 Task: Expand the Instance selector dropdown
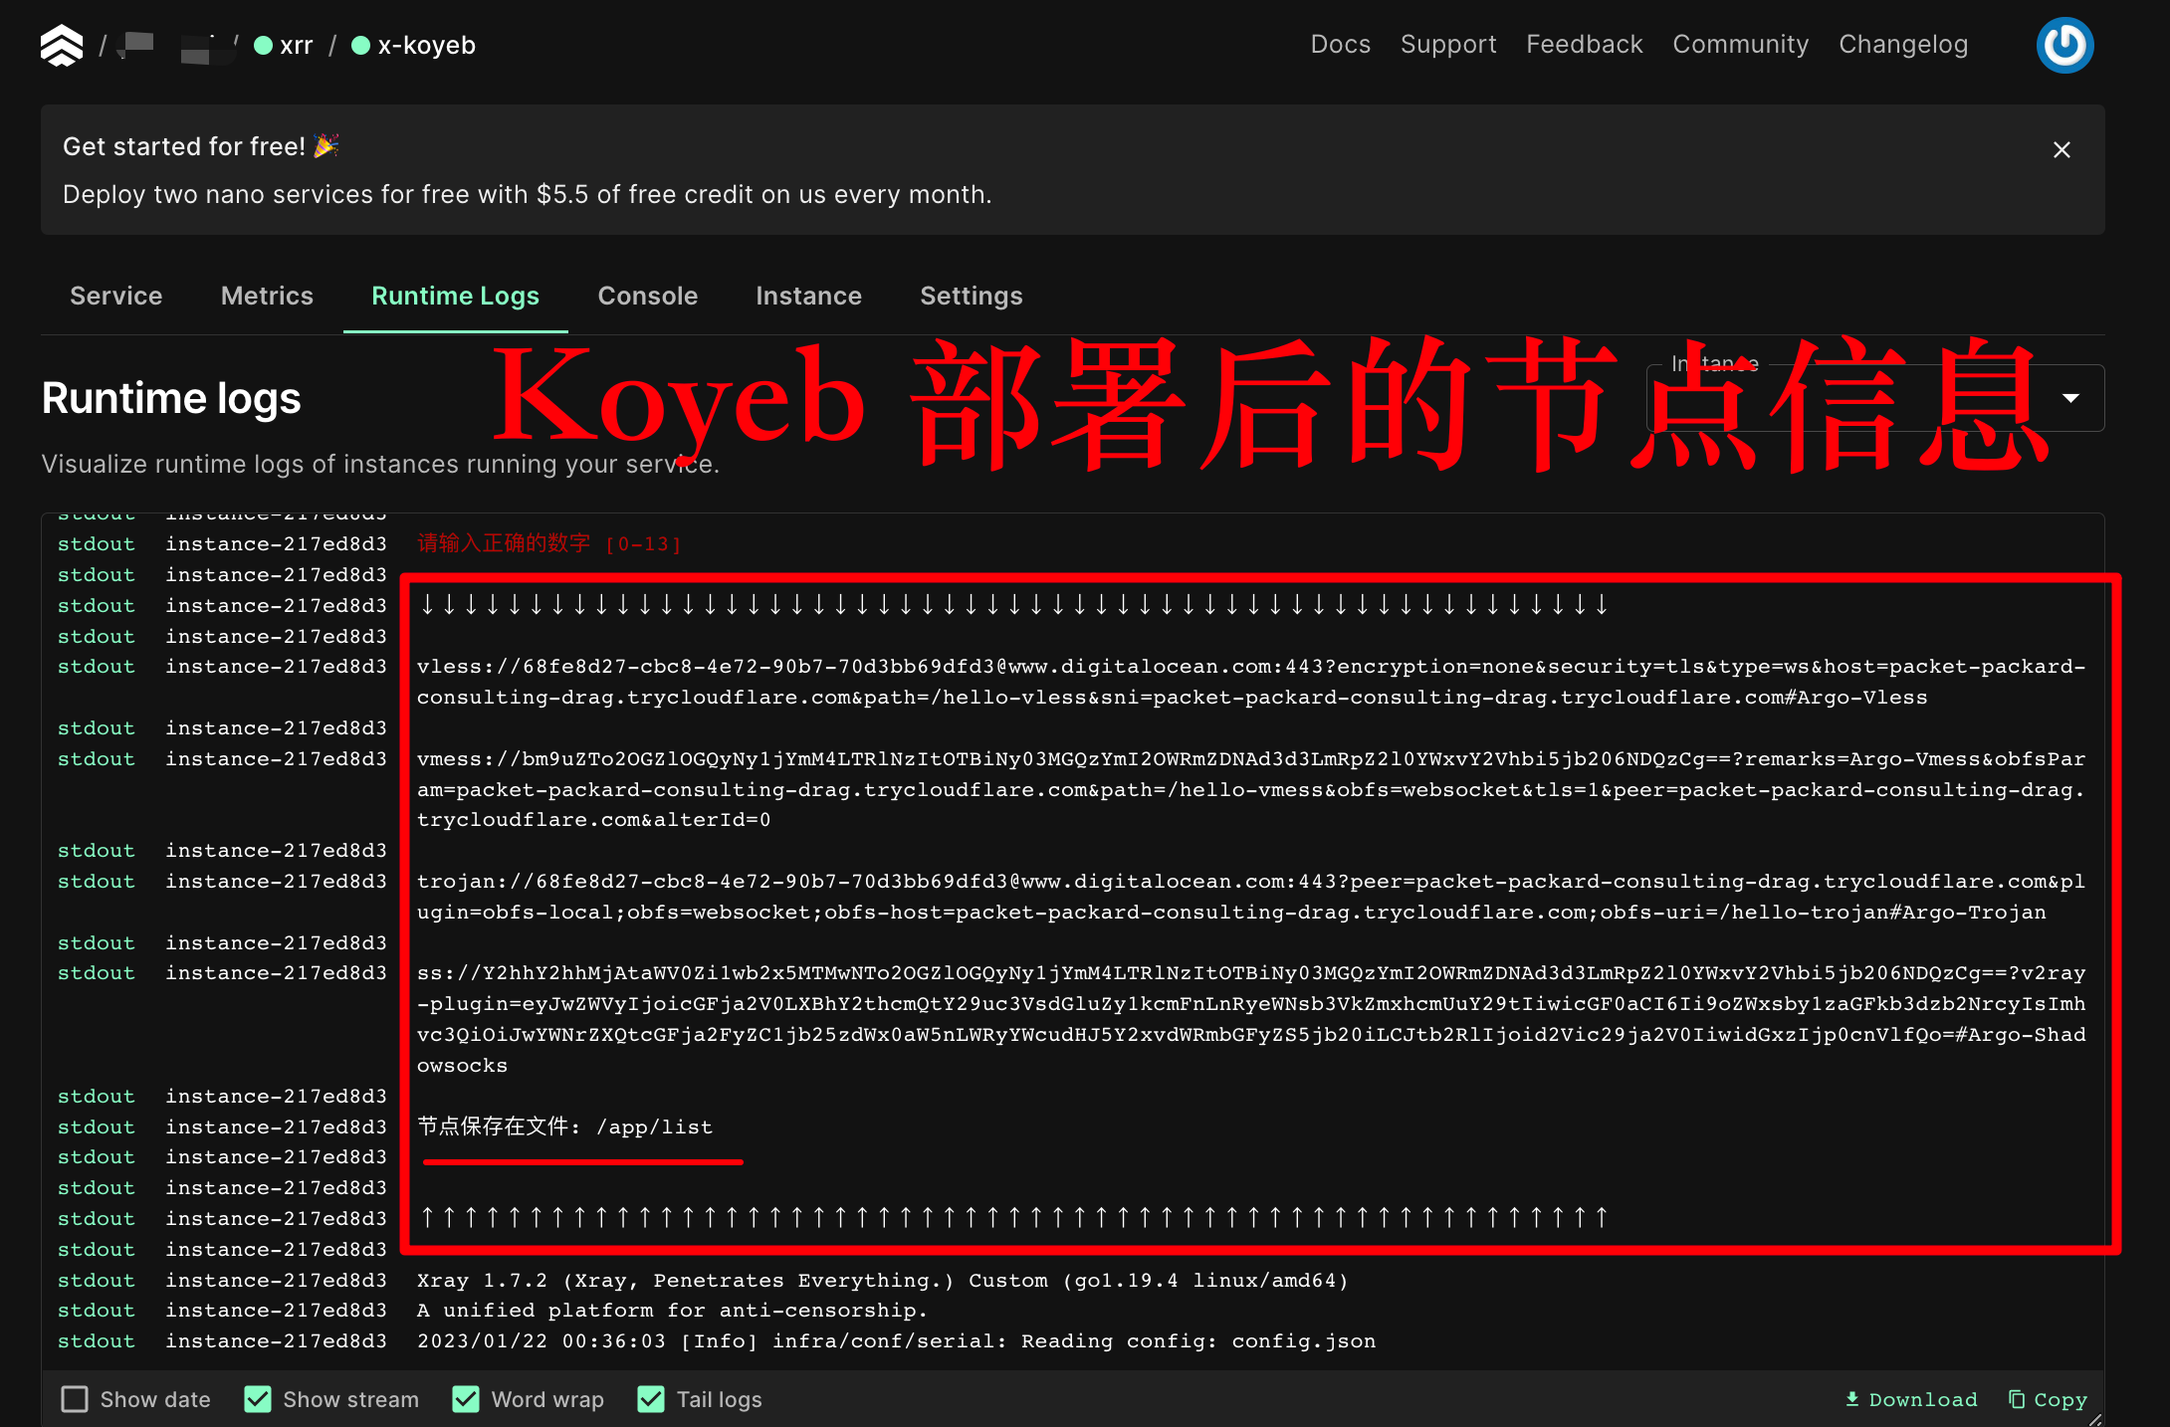1875,398
